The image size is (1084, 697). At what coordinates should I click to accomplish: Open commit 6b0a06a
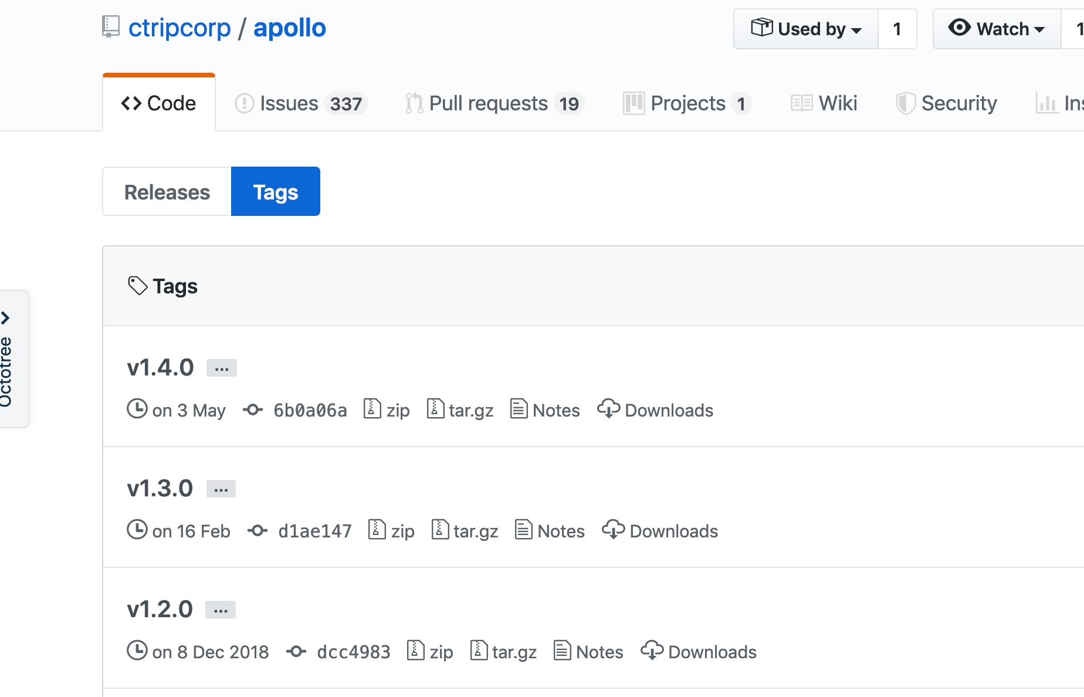[310, 410]
